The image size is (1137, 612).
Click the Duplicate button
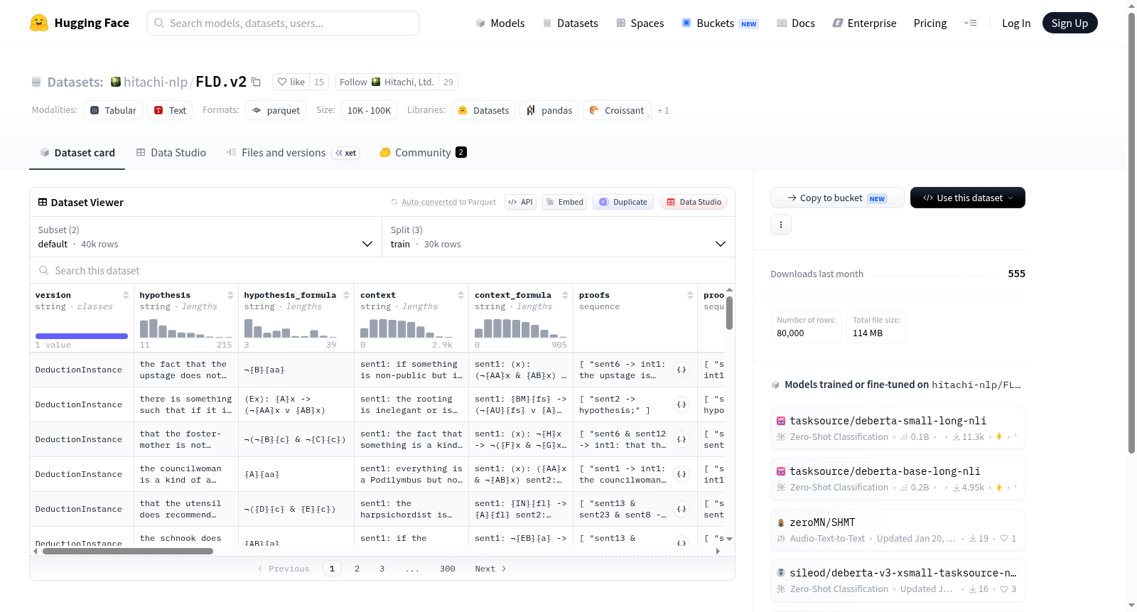click(x=623, y=202)
